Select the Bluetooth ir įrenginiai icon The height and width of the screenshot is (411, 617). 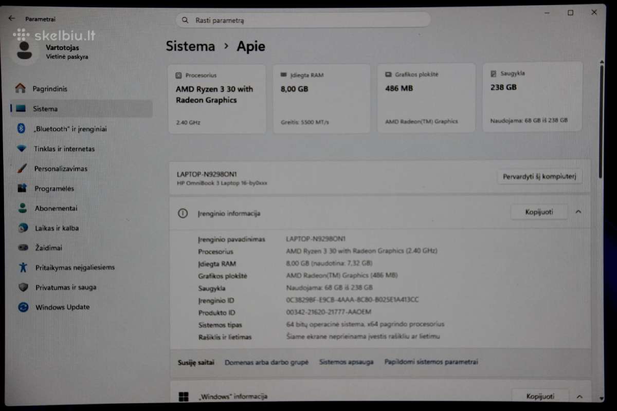[x=21, y=128]
